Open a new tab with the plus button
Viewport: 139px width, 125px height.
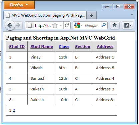[92, 15]
